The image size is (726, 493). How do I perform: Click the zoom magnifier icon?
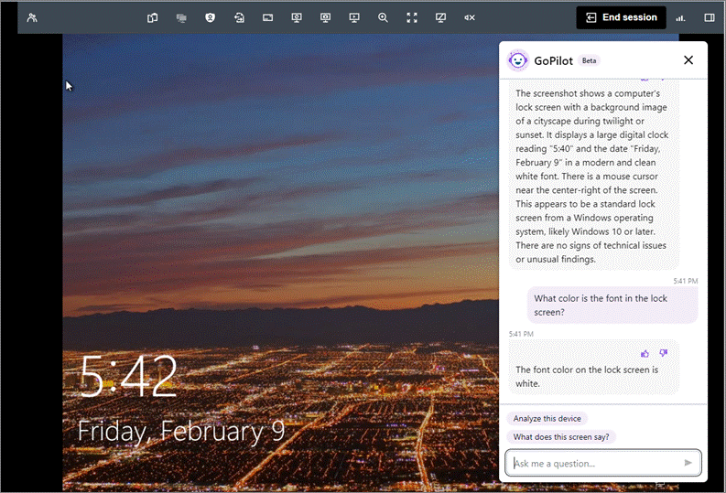[x=383, y=17]
